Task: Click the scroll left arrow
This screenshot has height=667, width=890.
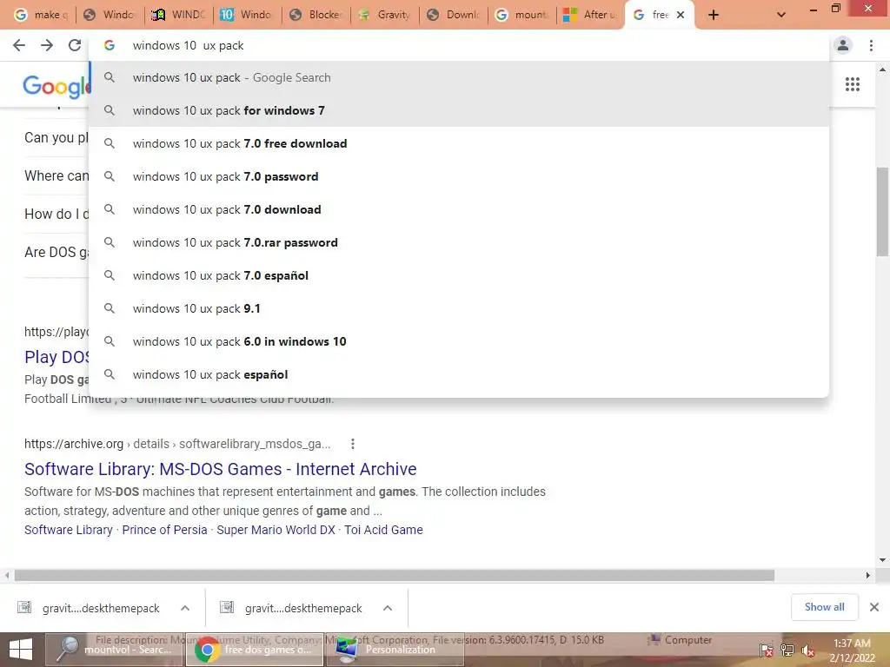Action: 7,575
